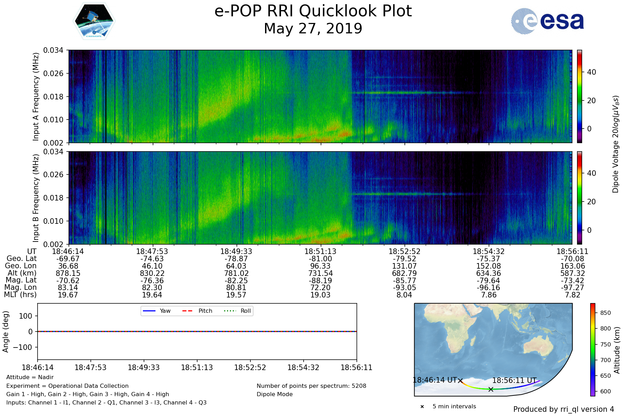Click the x marker at 18:46:14 UT on map
Screen dimensions: 626x417
(x=460, y=381)
